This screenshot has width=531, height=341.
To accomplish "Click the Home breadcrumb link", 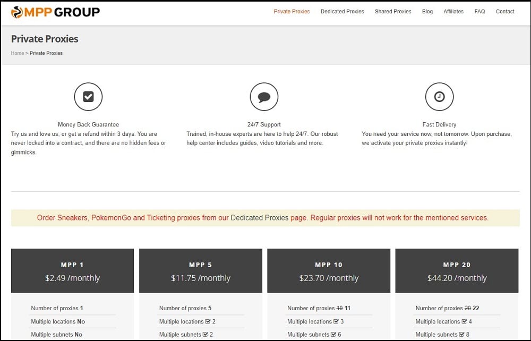I will point(18,53).
